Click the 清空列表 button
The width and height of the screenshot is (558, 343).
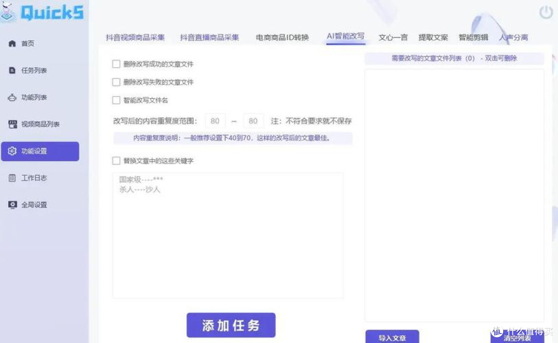tap(517, 337)
